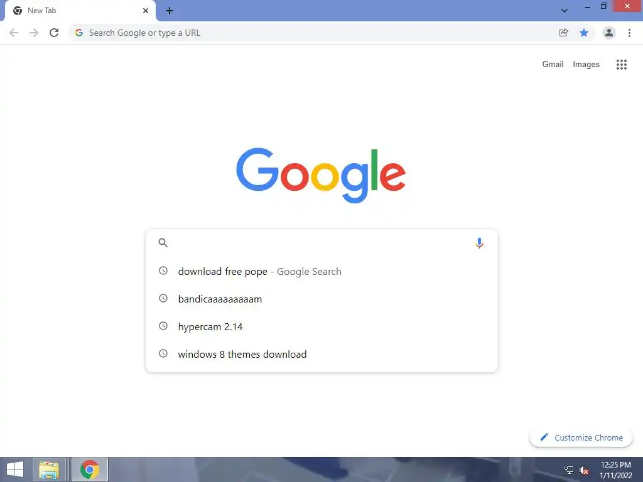Open a new tab with plus button

pyautogui.click(x=170, y=11)
